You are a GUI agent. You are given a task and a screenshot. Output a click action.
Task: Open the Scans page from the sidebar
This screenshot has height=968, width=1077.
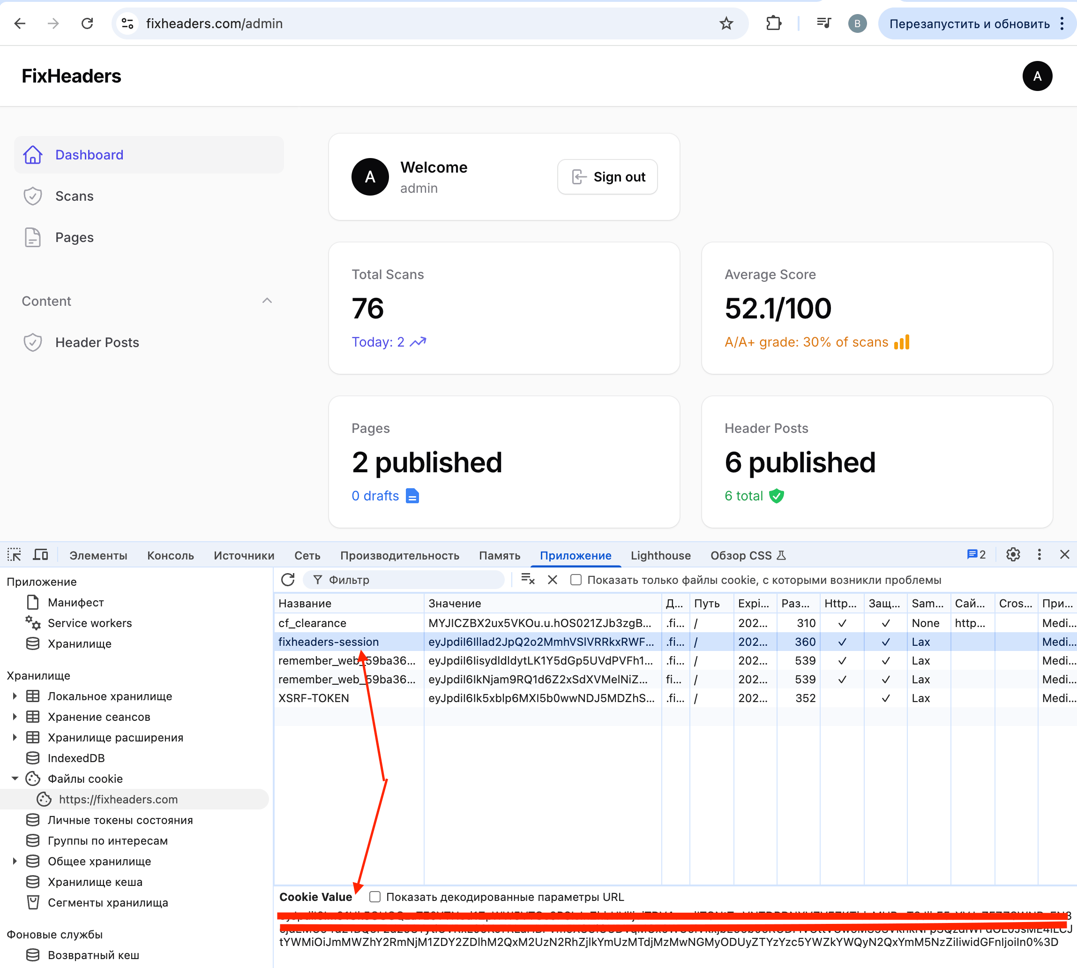pyautogui.click(x=75, y=196)
